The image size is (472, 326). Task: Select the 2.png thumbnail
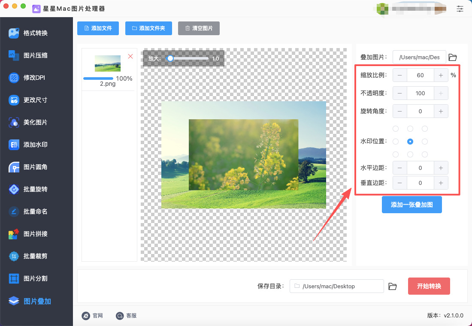click(x=107, y=63)
